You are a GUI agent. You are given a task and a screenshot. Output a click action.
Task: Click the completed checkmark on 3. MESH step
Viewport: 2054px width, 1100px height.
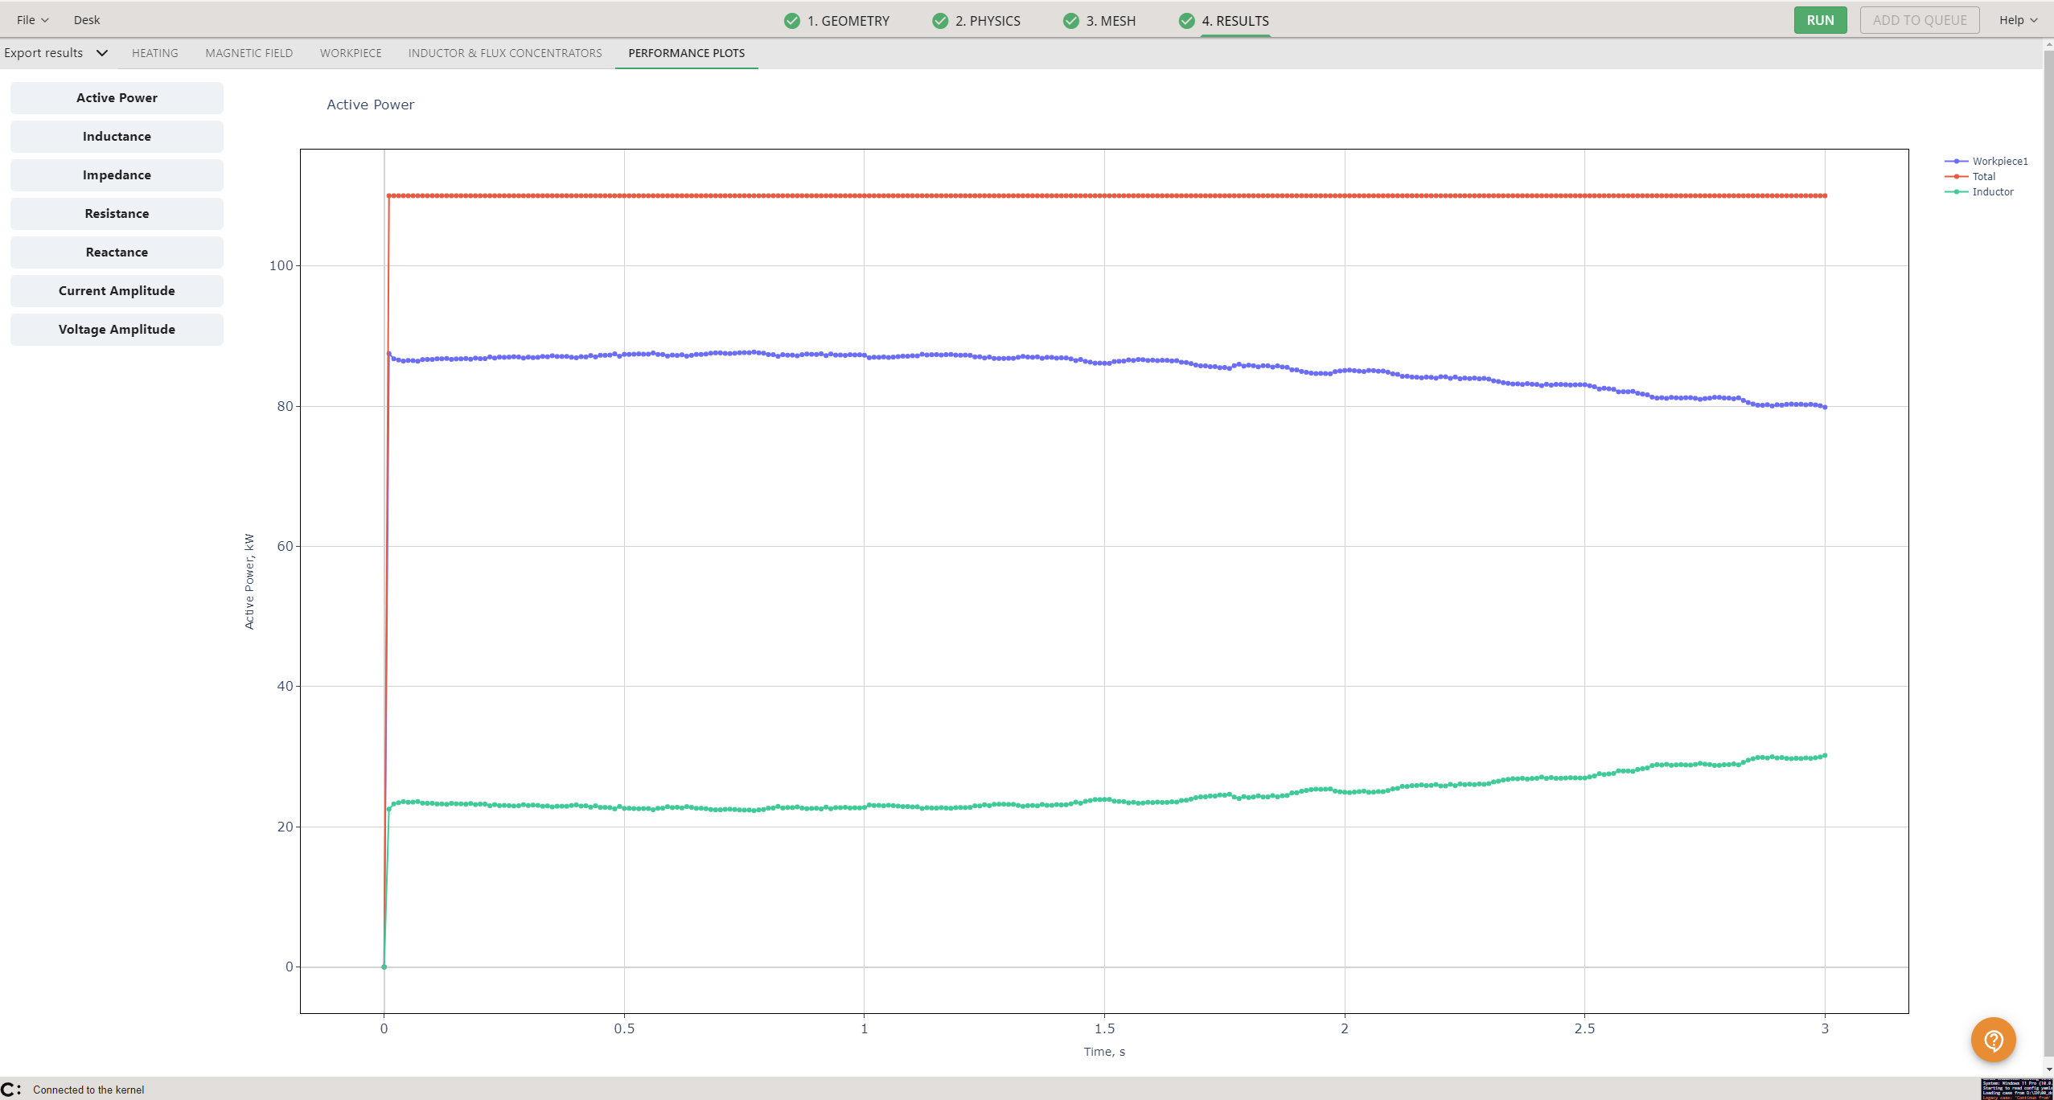1070,20
